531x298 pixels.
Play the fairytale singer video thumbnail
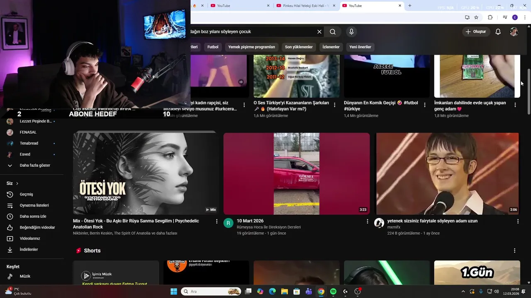tap(447, 173)
